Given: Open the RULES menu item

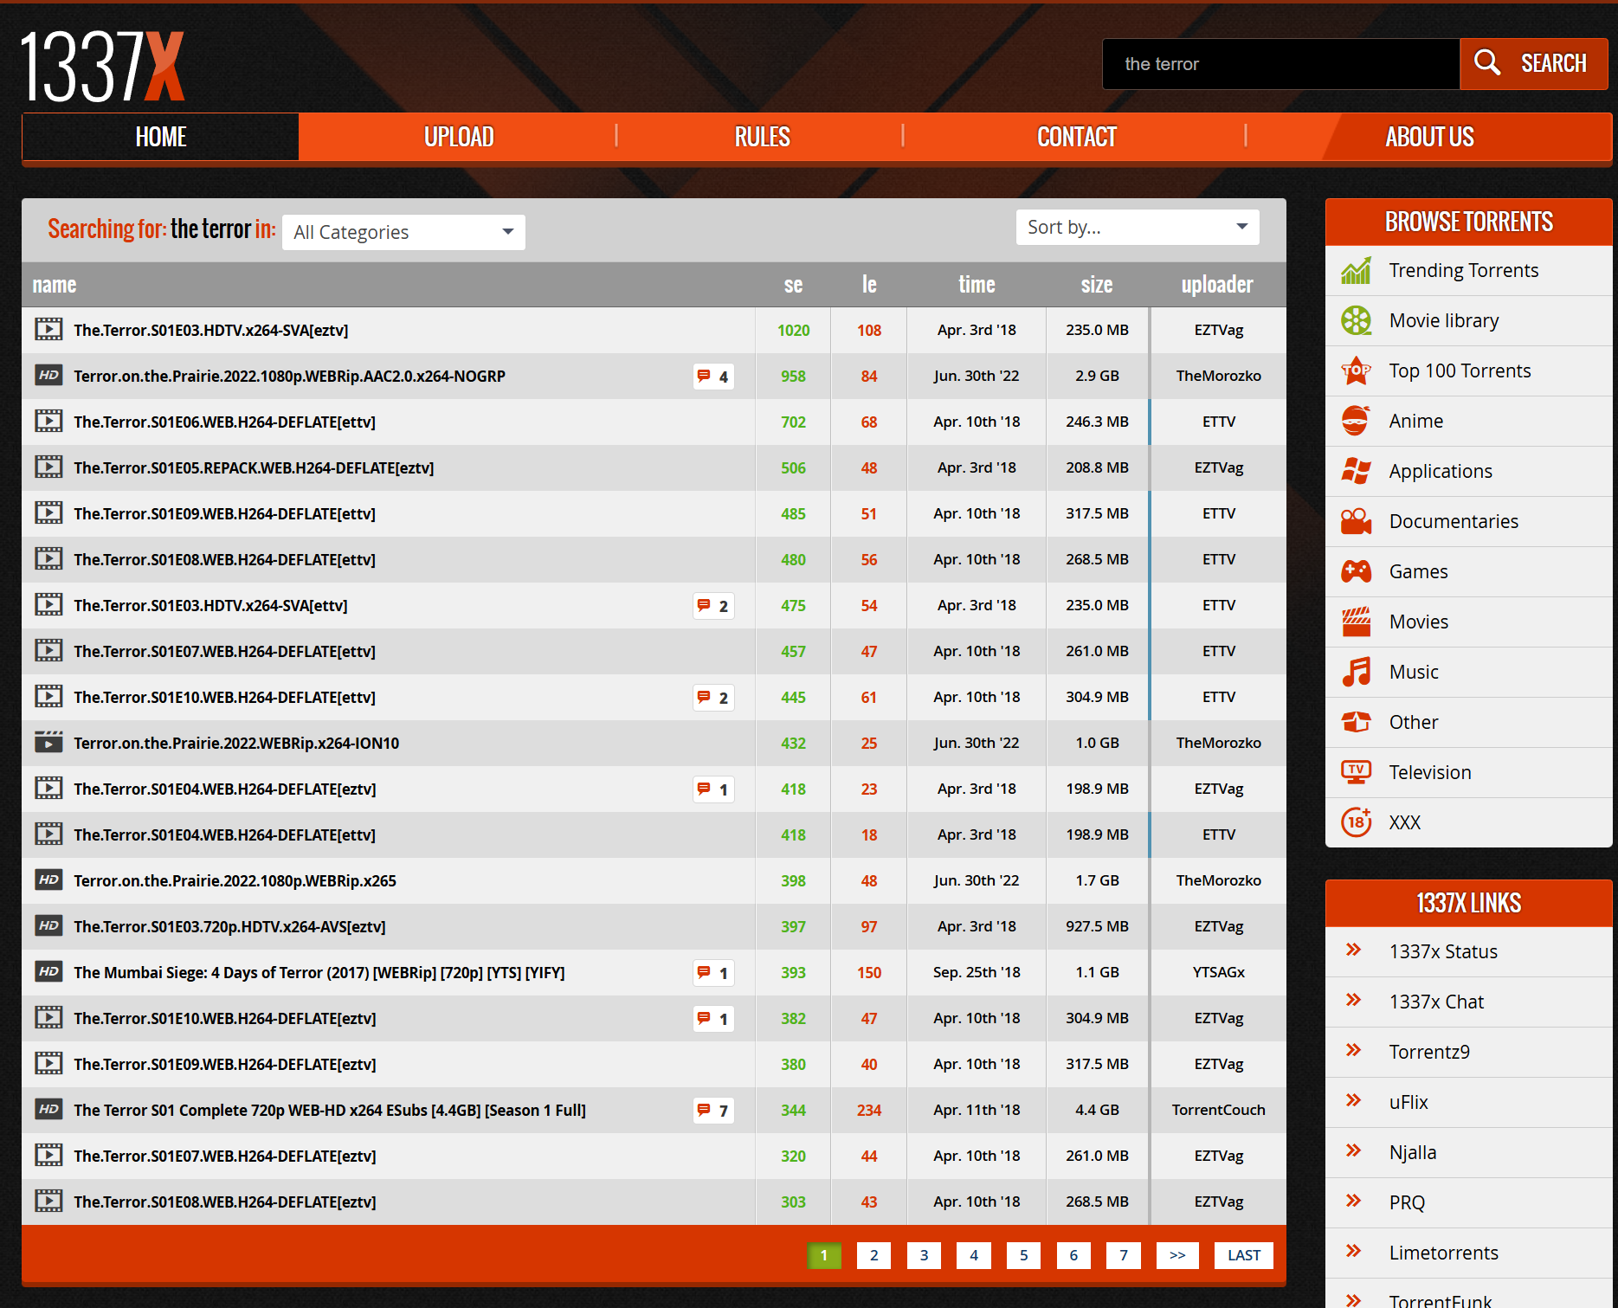Looking at the screenshot, I should [x=762, y=137].
